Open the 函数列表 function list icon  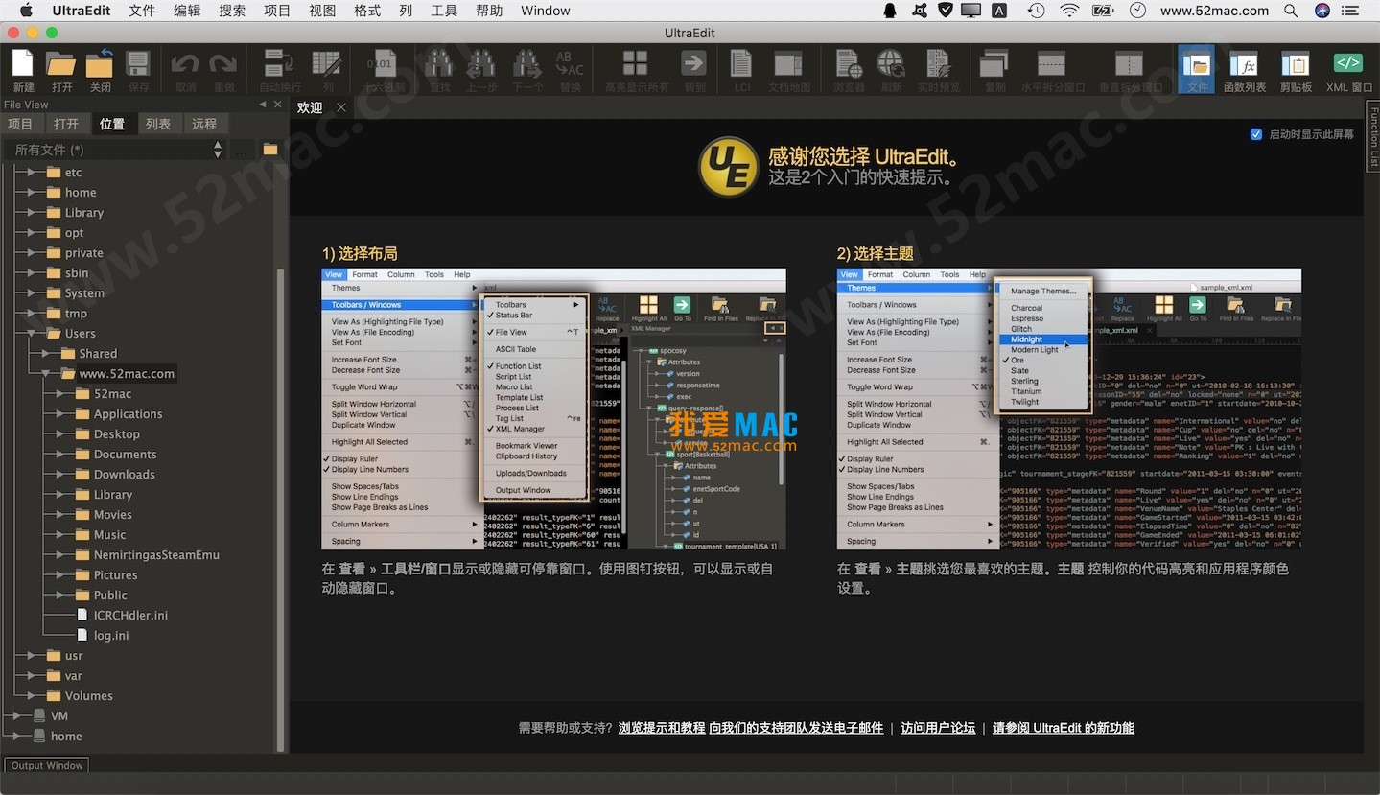tap(1244, 64)
